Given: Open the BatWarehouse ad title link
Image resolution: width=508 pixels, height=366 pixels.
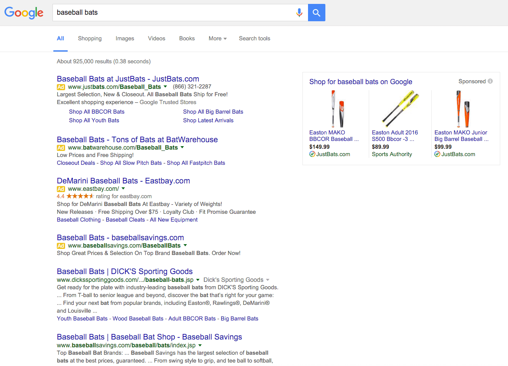Looking at the screenshot, I should click(138, 140).
